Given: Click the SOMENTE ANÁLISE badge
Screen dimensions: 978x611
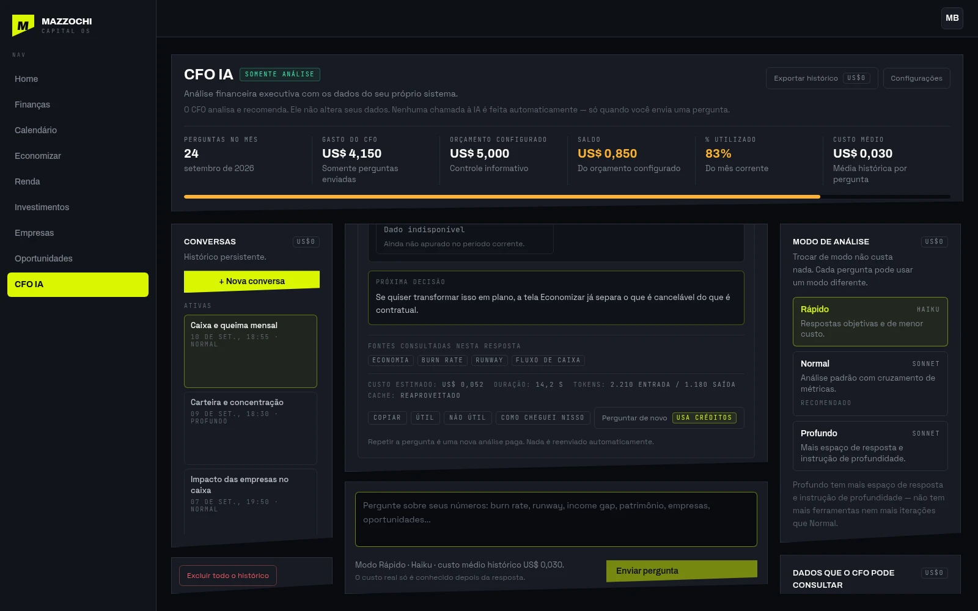Looking at the screenshot, I should click(280, 75).
